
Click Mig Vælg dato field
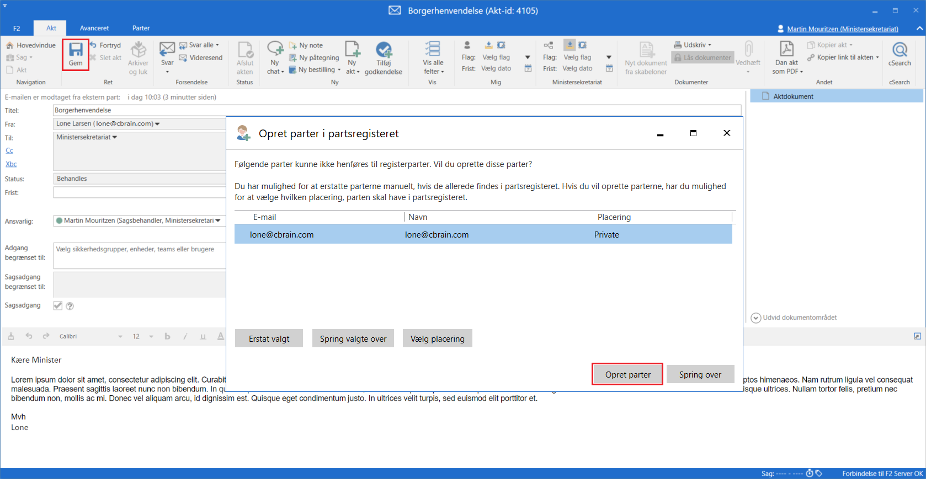pos(496,68)
